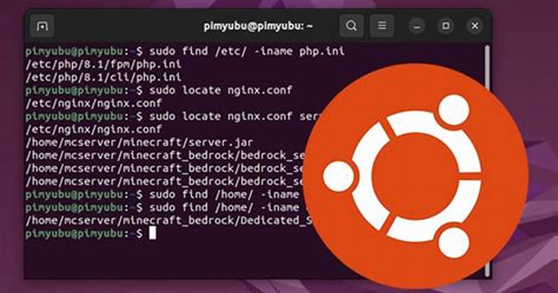Maximize the terminal window
Viewport: 558px width, 293px height.
click(446, 26)
